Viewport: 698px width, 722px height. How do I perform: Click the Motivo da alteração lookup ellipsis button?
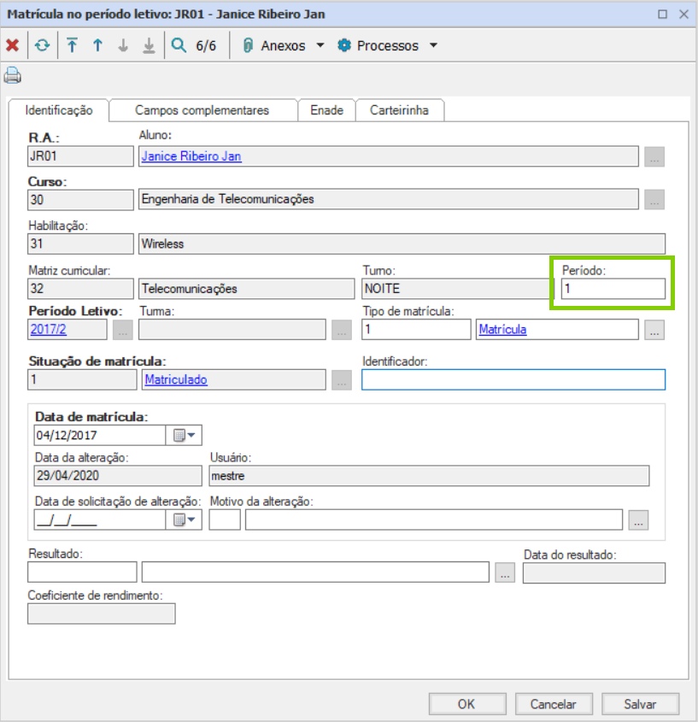point(638,519)
